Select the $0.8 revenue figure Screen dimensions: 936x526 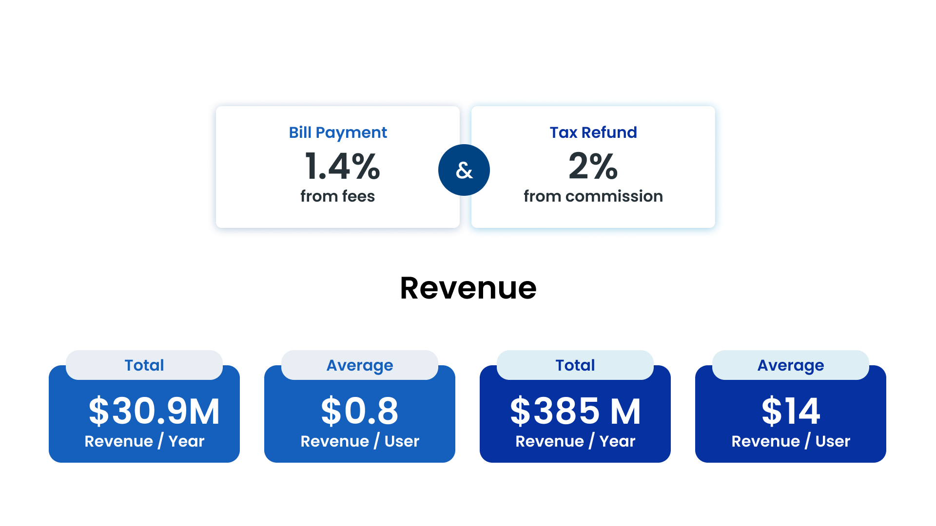(x=360, y=411)
